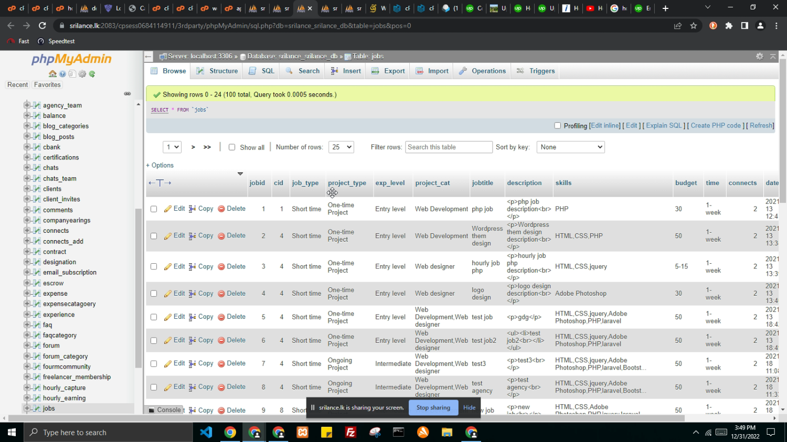787x442 pixels.
Task: Expand the agency_team table tree node
Action: pyautogui.click(x=27, y=105)
